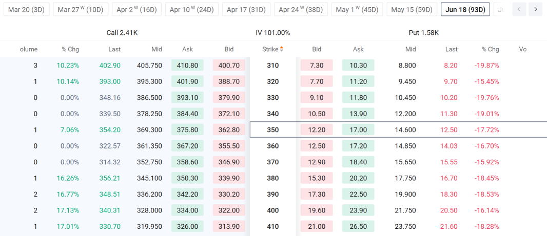Click call Bid 313.90 at strike 410
This screenshot has height=236, width=547.
point(229,226)
